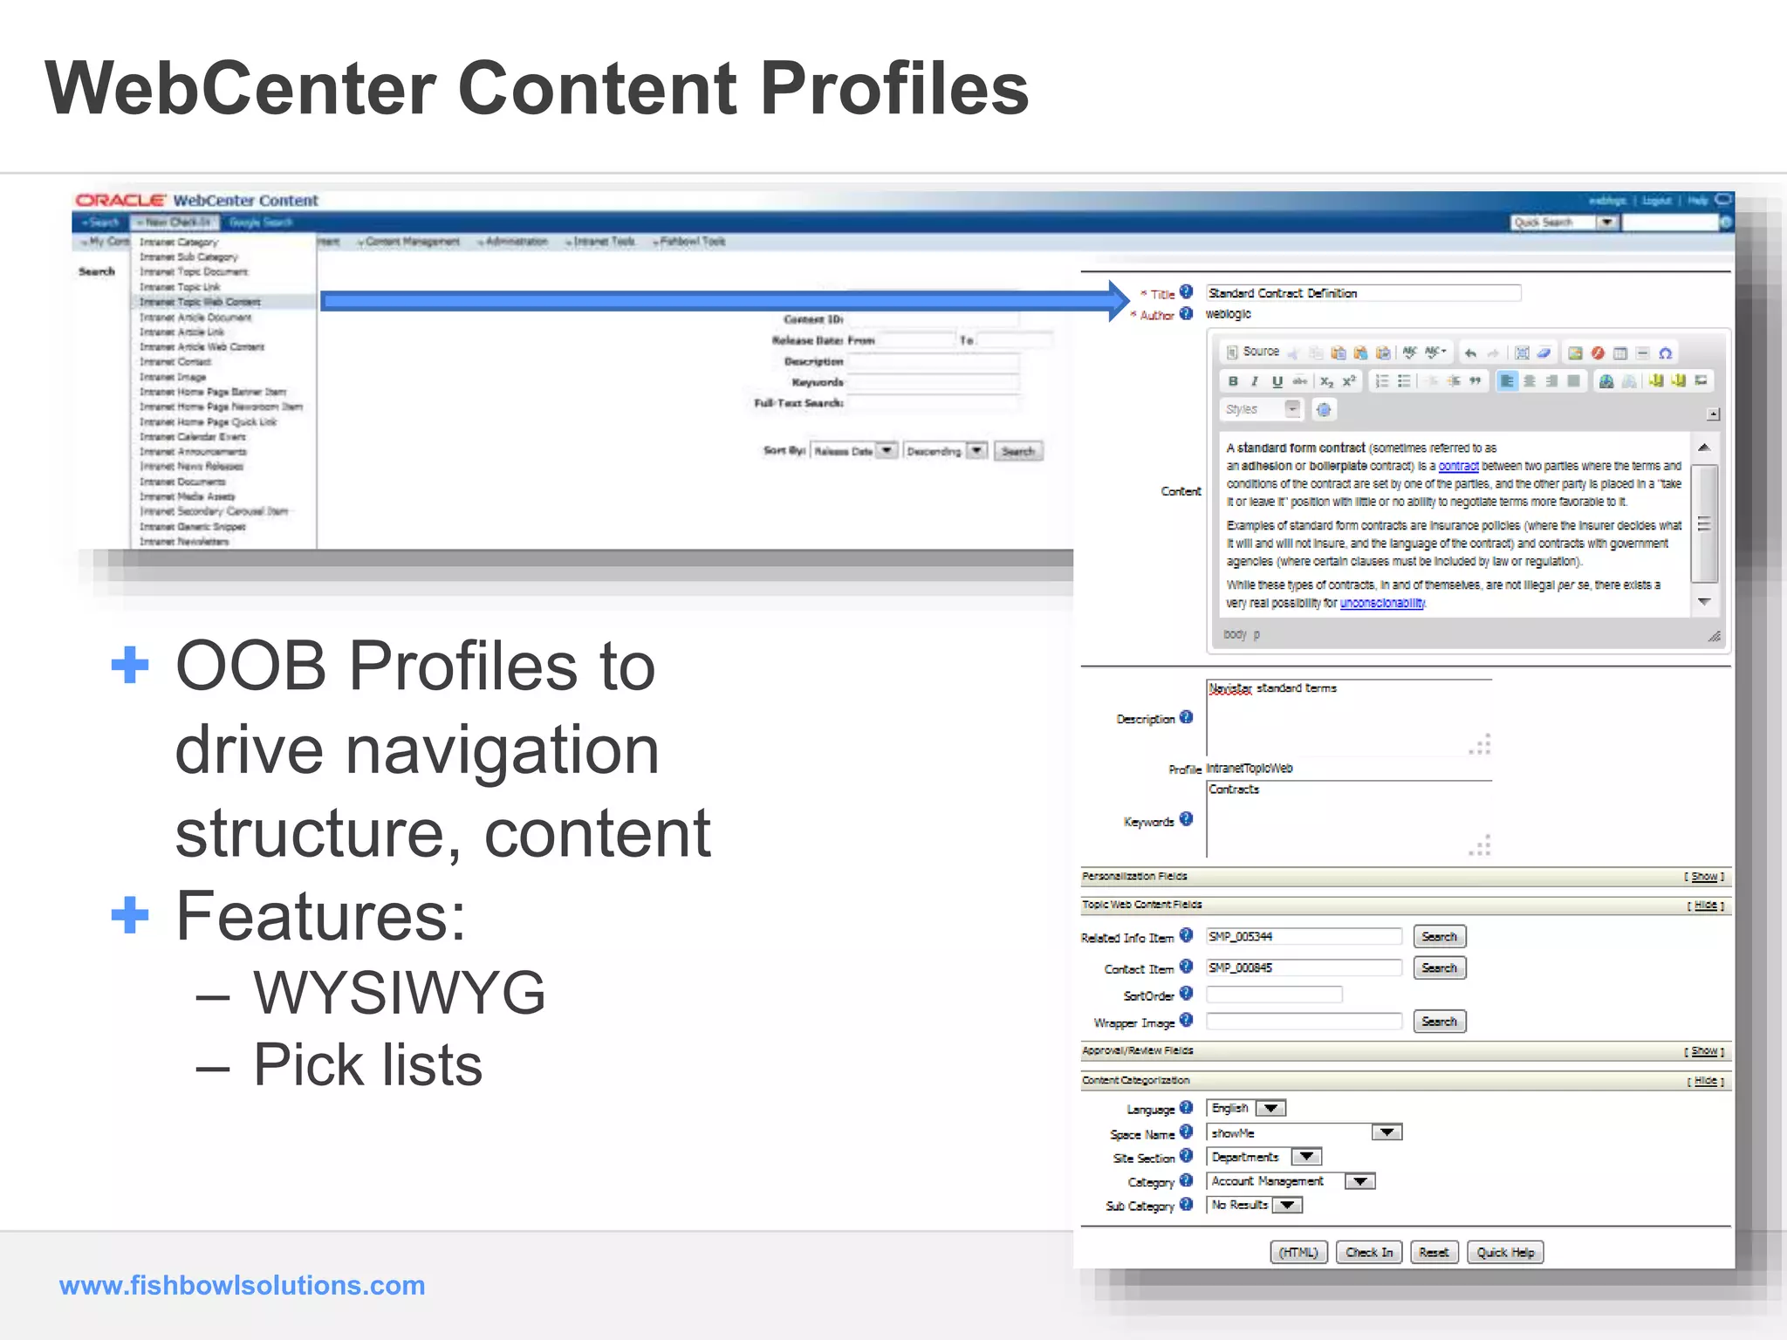Check spelling with the ABC icon
Screen dimensions: 1787x1340
(1410, 353)
